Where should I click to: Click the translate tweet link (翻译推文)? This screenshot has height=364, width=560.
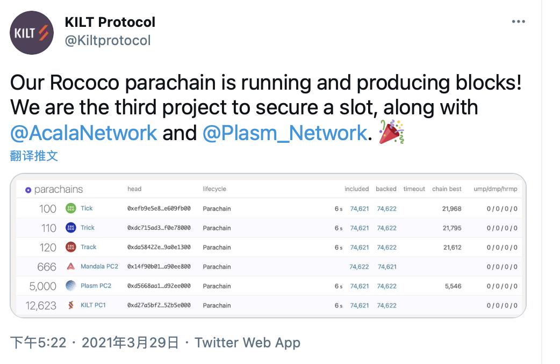coord(34,156)
